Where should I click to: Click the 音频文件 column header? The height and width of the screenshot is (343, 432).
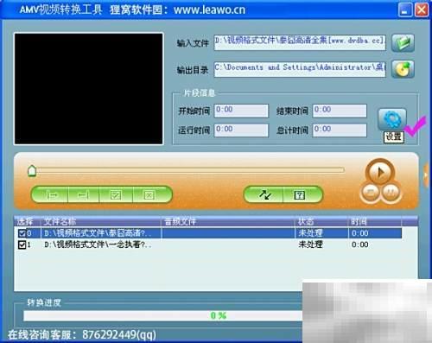pos(228,221)
